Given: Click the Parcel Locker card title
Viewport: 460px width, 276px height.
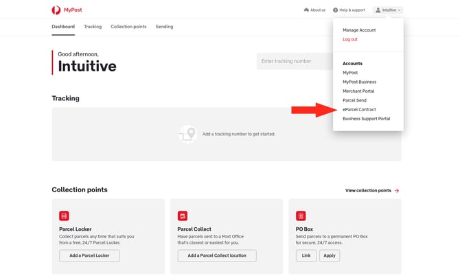Looking at the screenshot, I should [75, 229].
